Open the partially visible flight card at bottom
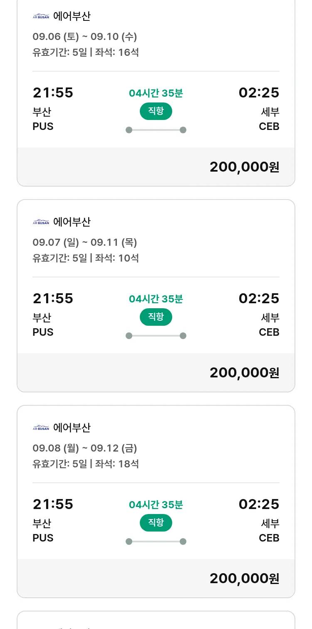This screenshot has width=312, height=629. (156, 622)
